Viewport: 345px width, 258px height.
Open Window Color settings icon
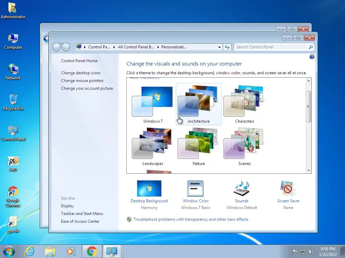(x=195, y=188)
